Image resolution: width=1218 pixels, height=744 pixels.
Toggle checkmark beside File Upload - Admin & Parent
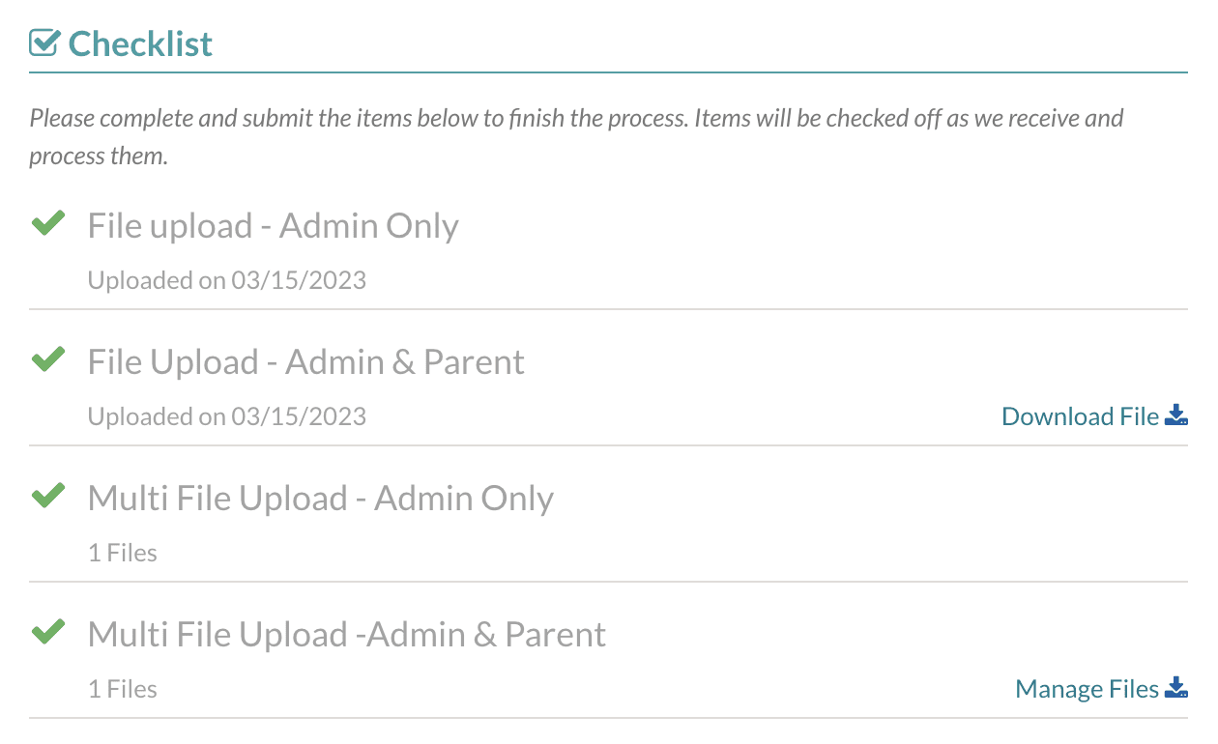pos(48,360)
